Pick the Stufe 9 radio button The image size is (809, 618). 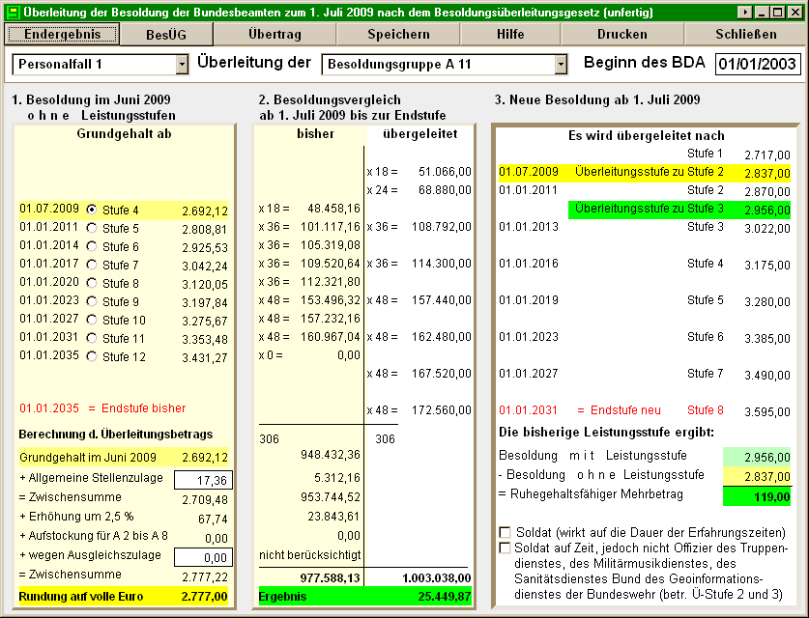coord(92,301)
